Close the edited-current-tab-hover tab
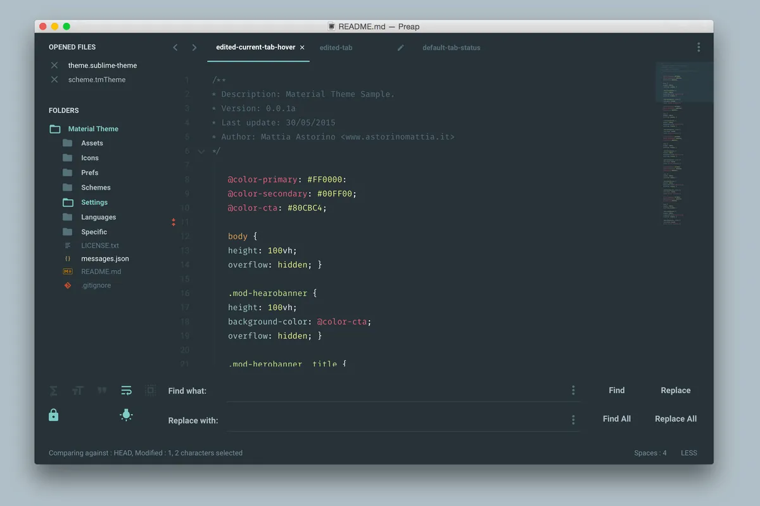Image resolution: width=760 pixels, height=506 pixels. (x=302, y=48)
